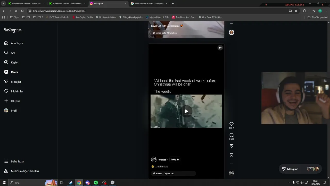Bookmark this page with star icon
Screen dimensions: 330x186
click(296, 11)
